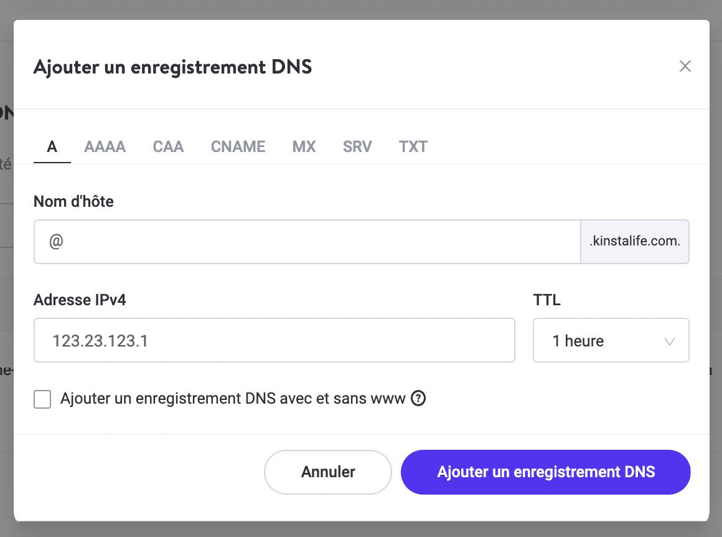Screen dimensions: 722x537
Task: Close the DNS record dialog
Action: point(685,65)
